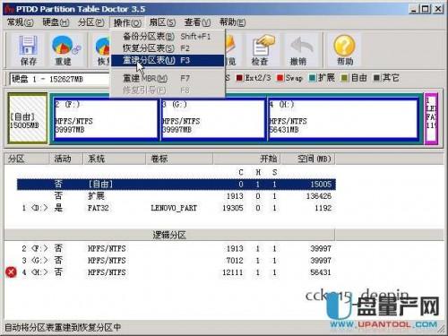Select the 扩展 136426 partition row
This screenshot has width=448, height=336.
coord(177,196)
